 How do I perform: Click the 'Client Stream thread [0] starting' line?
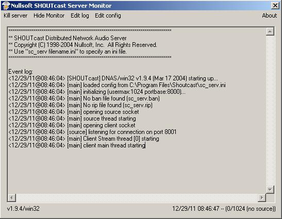click(84, 139)
